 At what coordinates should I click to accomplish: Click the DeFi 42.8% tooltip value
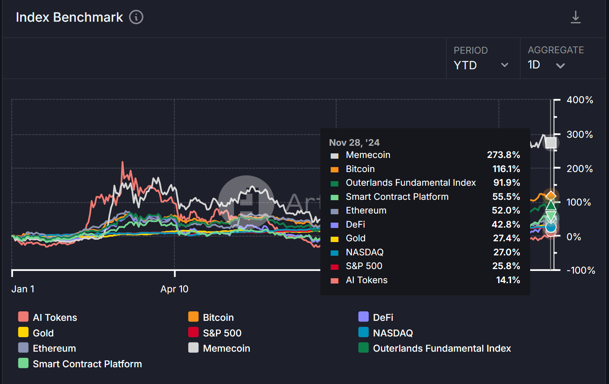pos(506,224)
